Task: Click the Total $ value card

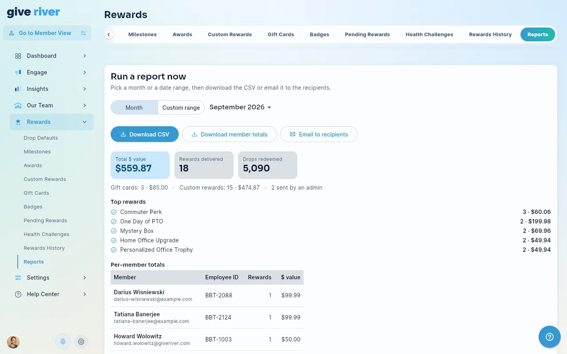Action: [140, 165]
